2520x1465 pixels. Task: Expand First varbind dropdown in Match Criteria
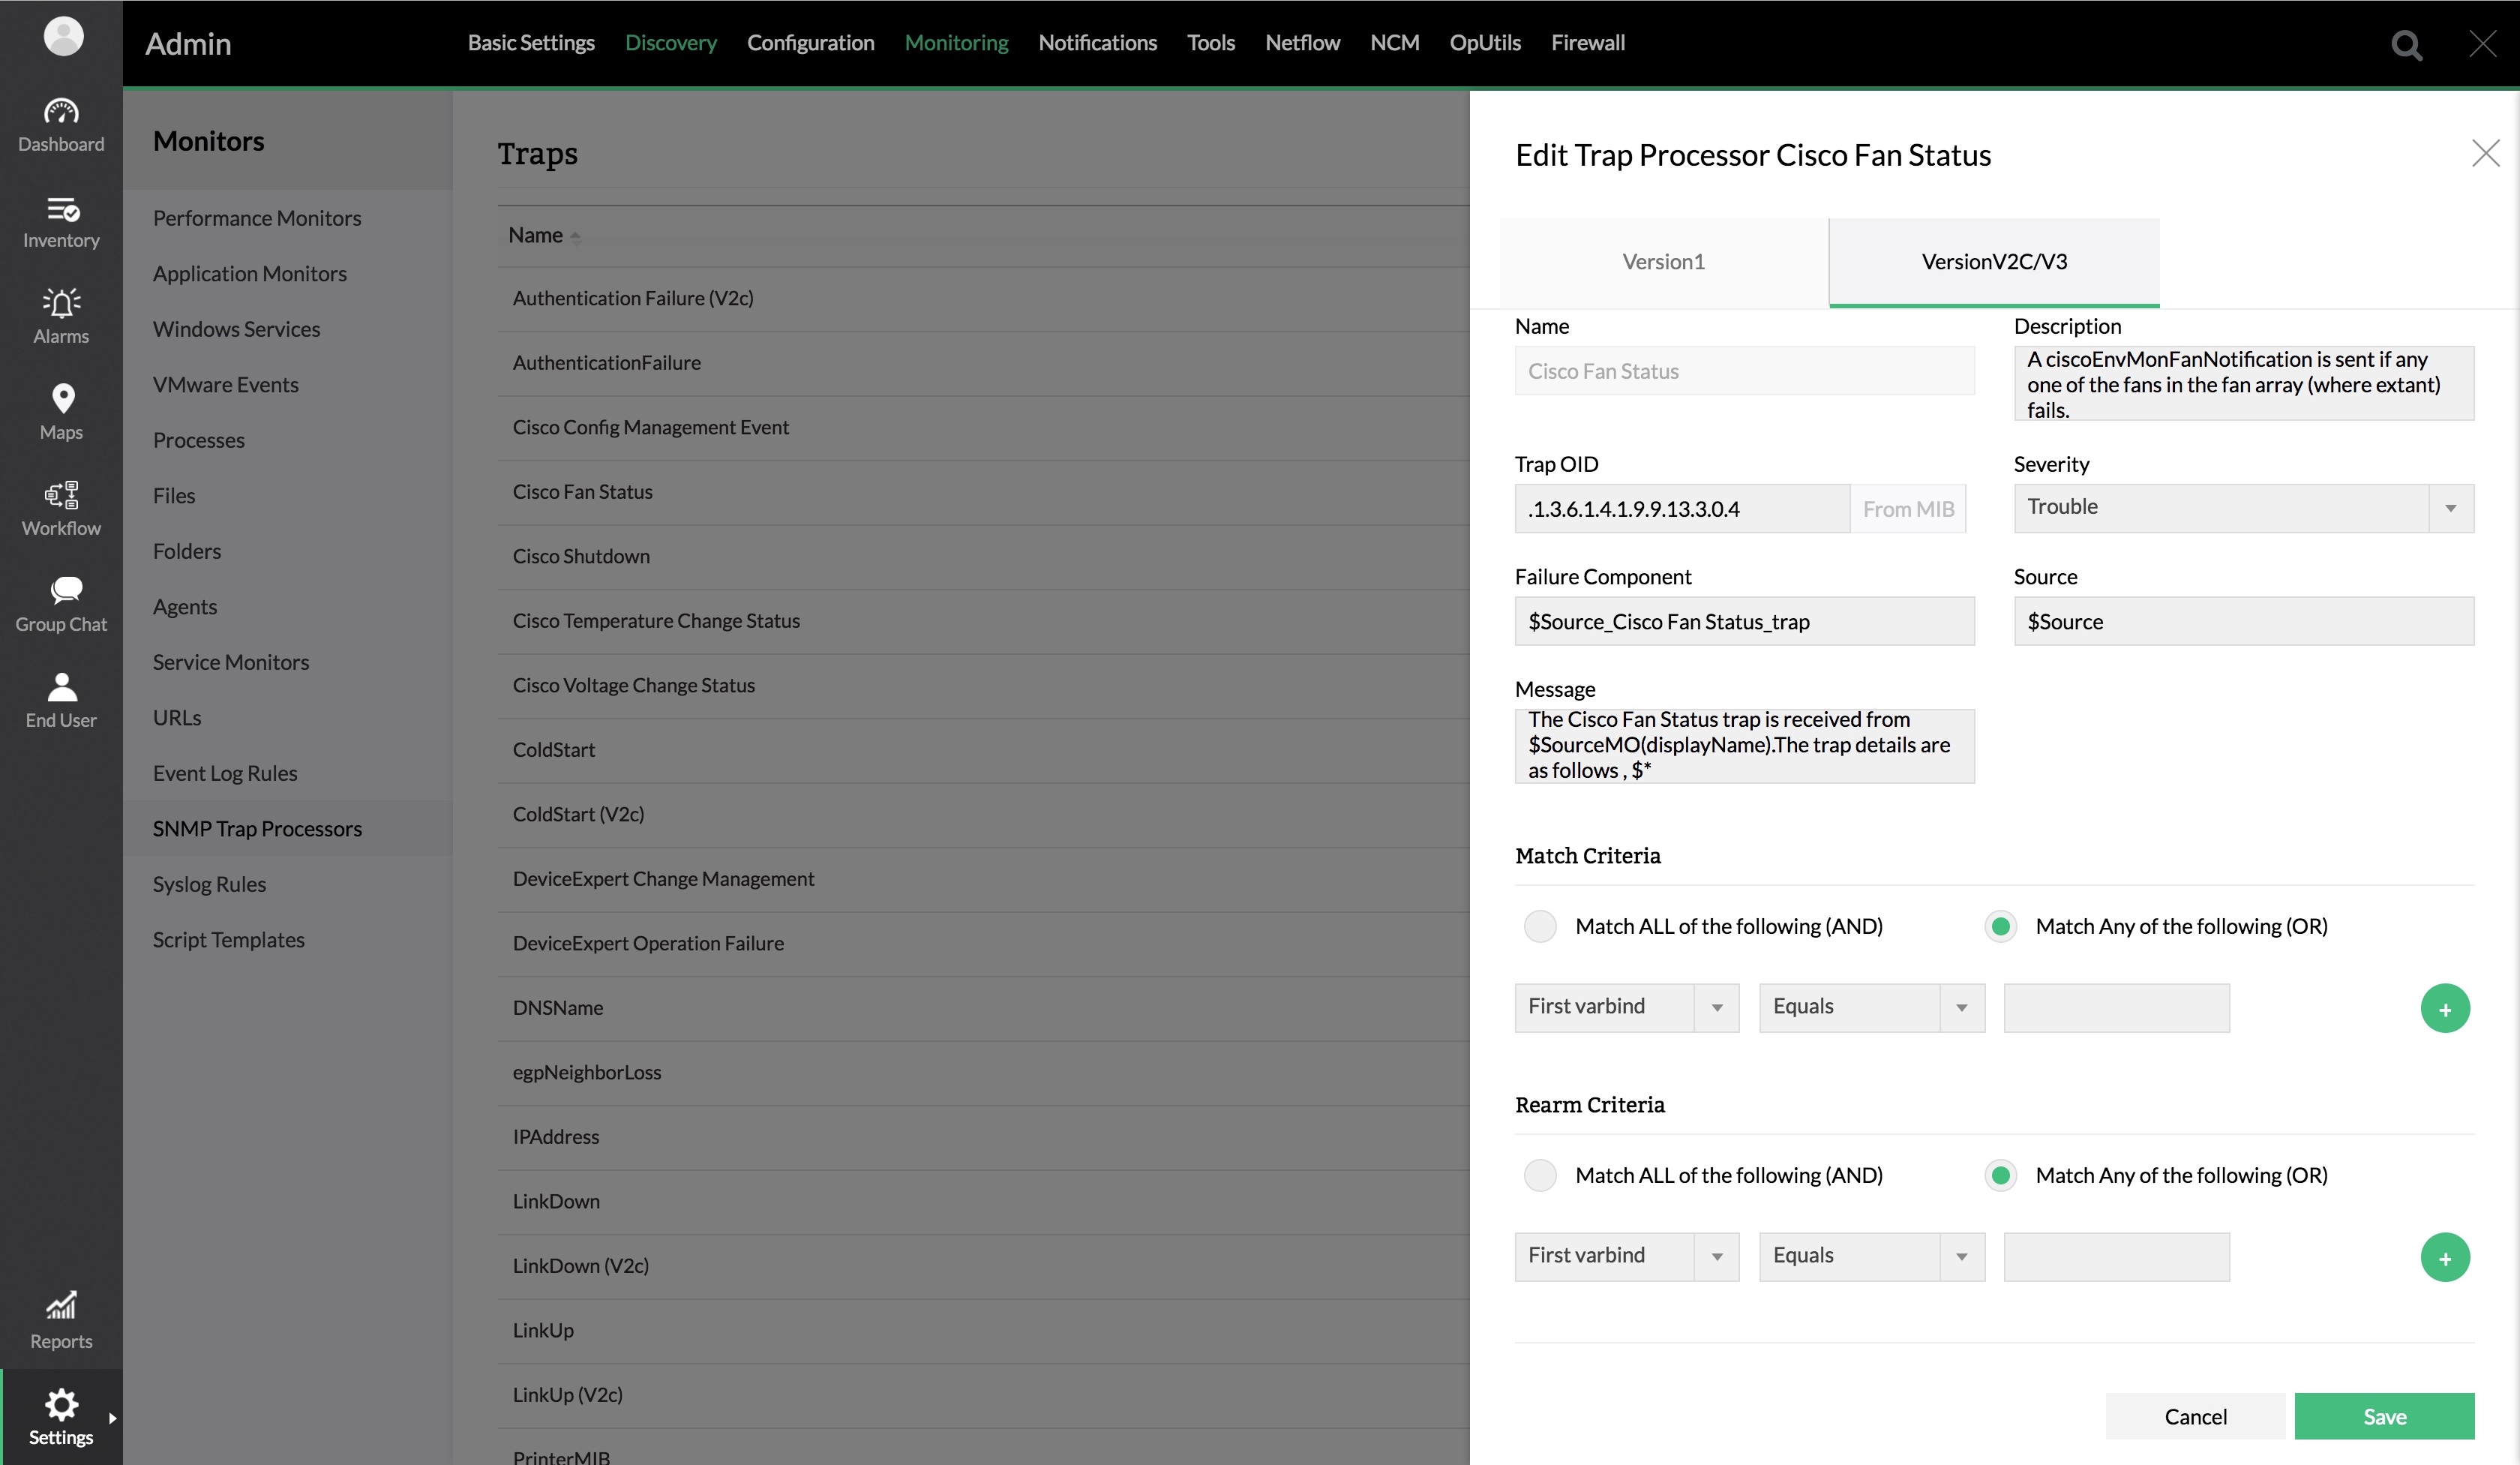[x=1626, y=1007]
